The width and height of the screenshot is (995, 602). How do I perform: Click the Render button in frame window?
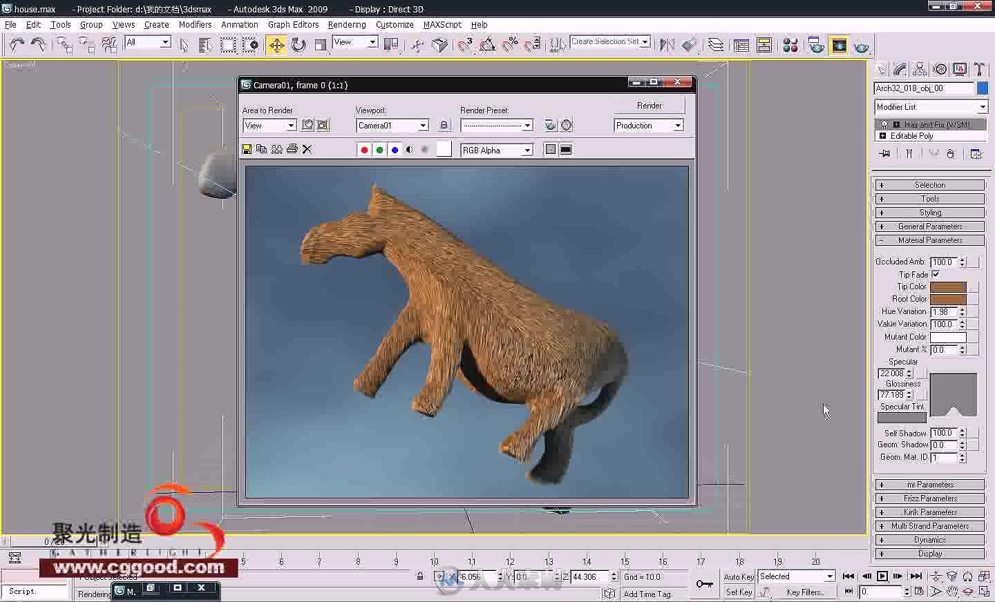pos(650,106)
